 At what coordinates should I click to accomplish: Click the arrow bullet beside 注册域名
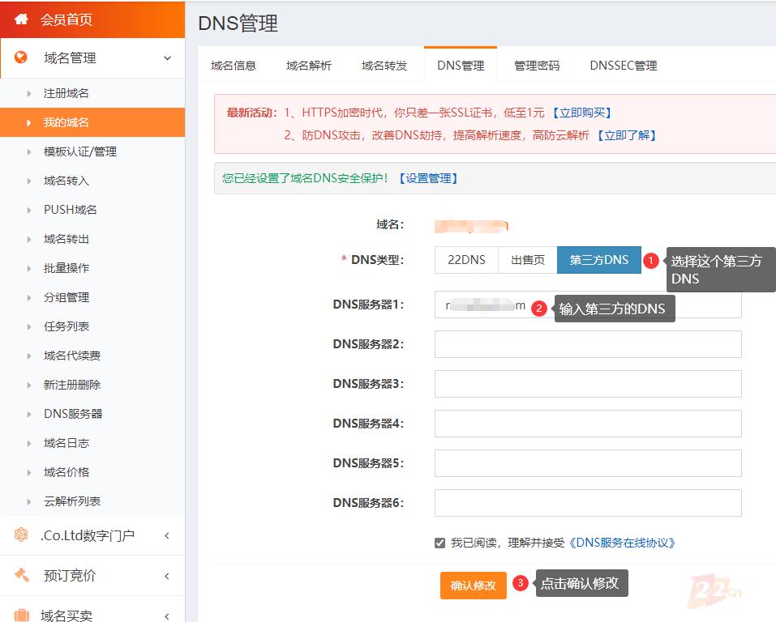(30, 93)
